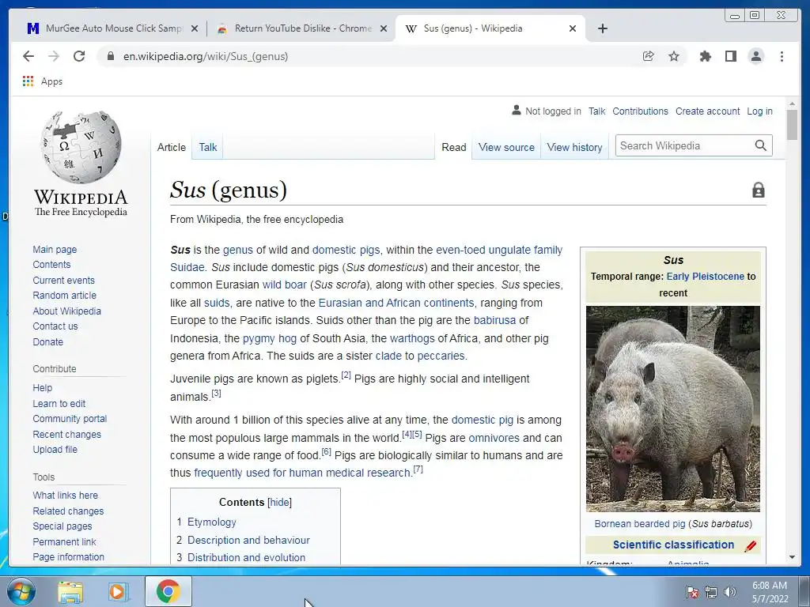Follow the wild boar link
Viewport: 810px width, 607px height.
coord(284,285)
